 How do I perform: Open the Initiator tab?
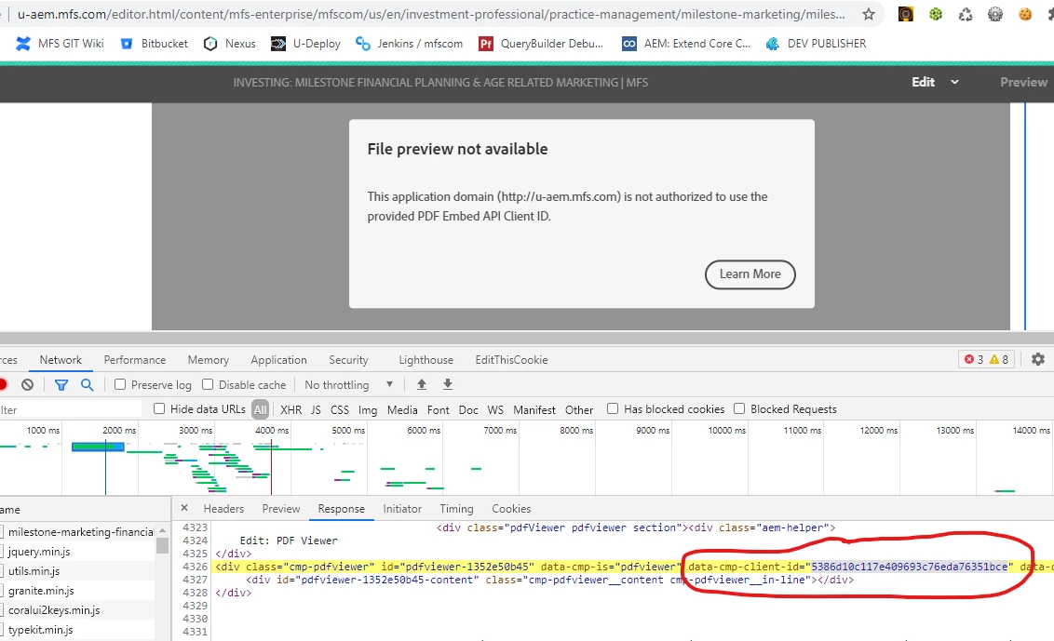pos(402,509)
